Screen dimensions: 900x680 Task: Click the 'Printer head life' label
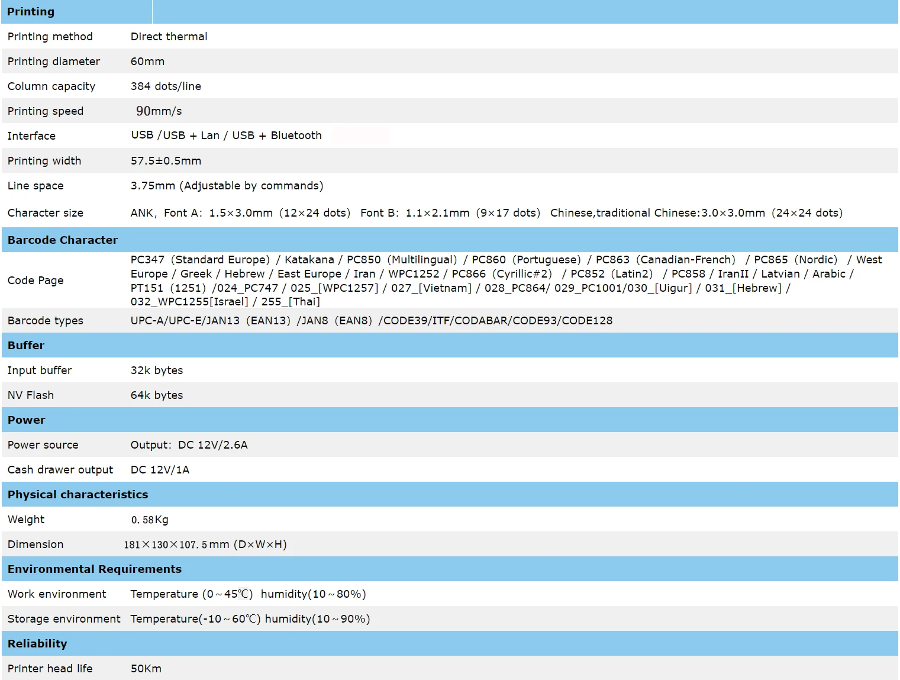(50, 669)
